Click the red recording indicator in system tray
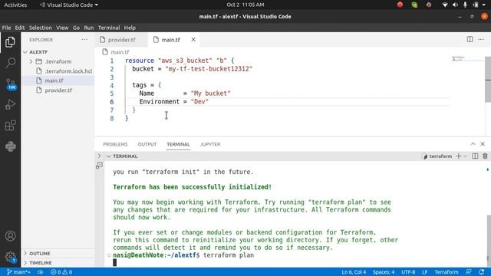The image size is (491, 276). [400, 5]
